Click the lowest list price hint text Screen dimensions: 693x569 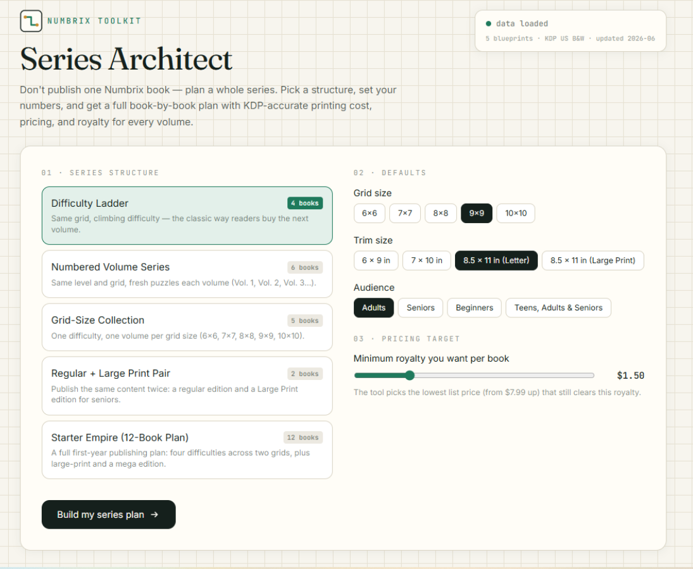click(x=497, y=393)
